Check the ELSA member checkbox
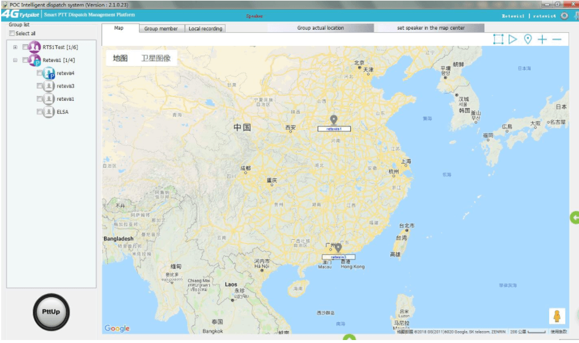The image size is (579, 343). coord(39,112)
